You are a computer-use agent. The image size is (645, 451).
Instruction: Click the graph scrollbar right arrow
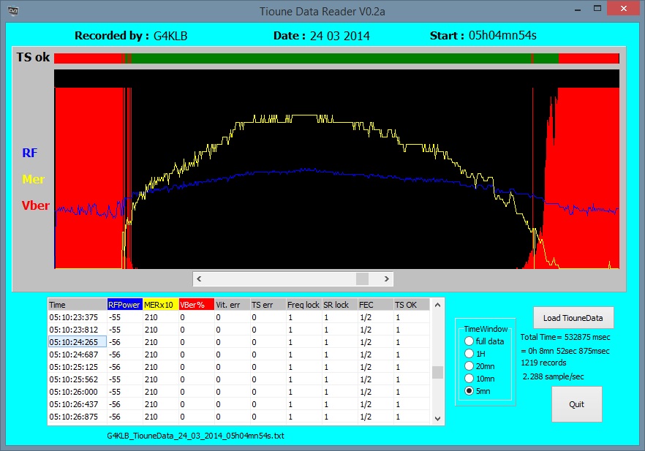coord(386,278)
